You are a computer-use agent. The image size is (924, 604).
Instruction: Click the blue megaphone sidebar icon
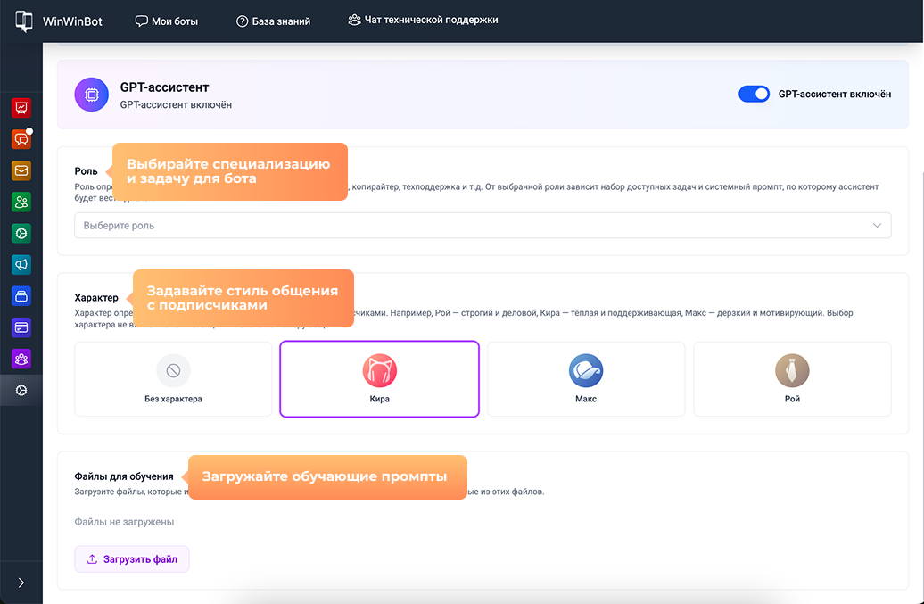pos(21,265)
